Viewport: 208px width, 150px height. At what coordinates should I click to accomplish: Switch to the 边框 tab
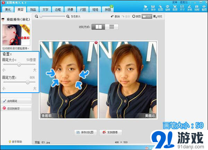point(58,10)
